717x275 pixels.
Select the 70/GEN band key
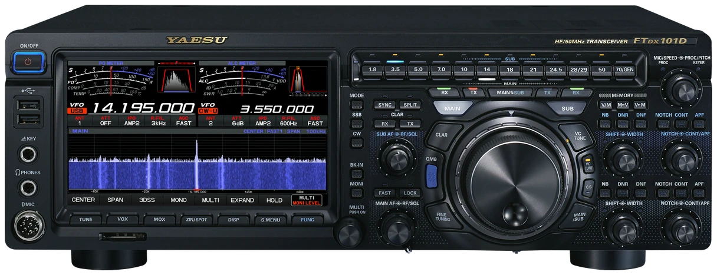[x=626, y=69]
